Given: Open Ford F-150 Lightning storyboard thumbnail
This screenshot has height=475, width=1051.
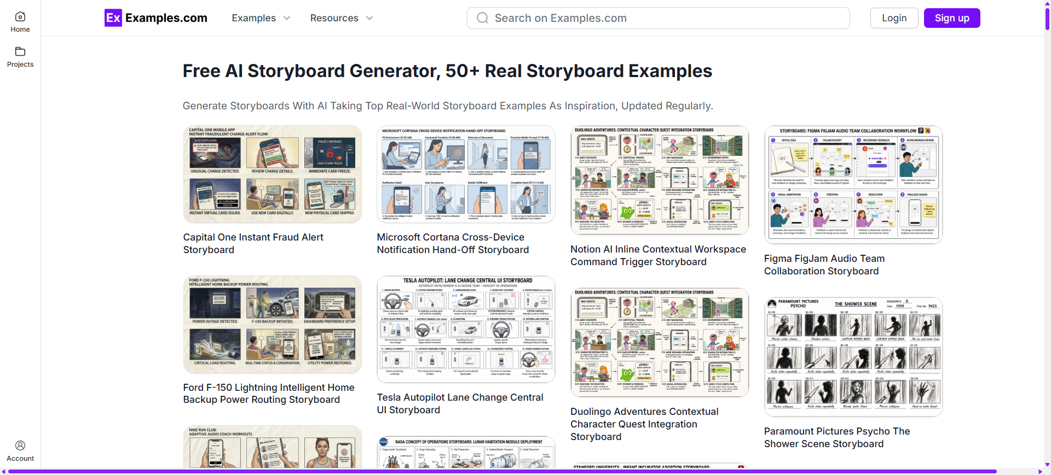Looking at the screenshot, I should click(x=272, y=325).
